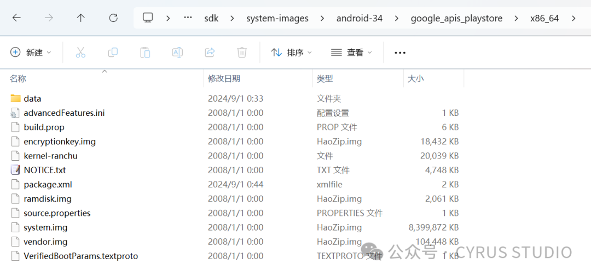The image size is (591, 276).
Task: Select the package.xml file name
Action: click(x=48, y=185)
